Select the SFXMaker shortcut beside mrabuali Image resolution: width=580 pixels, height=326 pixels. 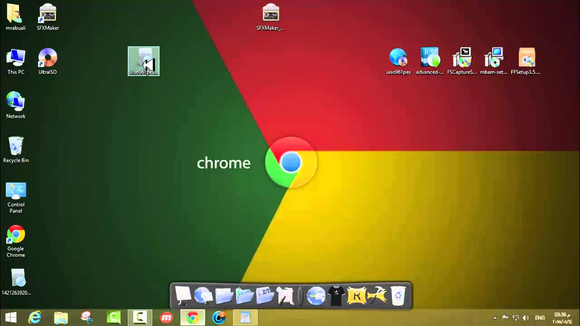pyautogui.click(x=48, y=17)
